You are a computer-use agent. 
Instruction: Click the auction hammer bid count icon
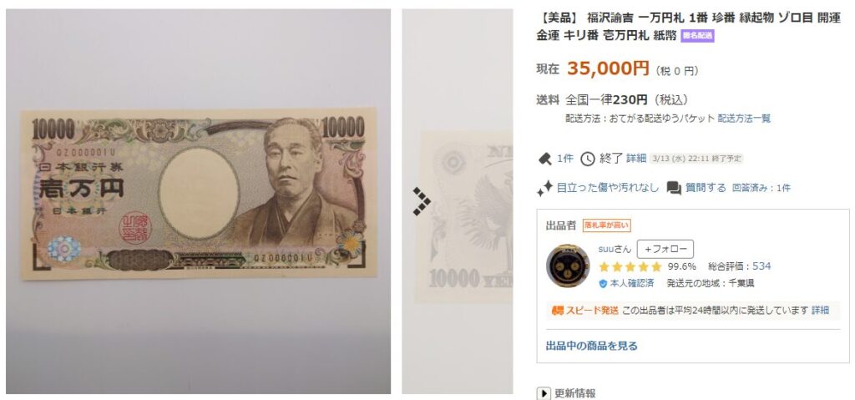click(x=544, y=159)
